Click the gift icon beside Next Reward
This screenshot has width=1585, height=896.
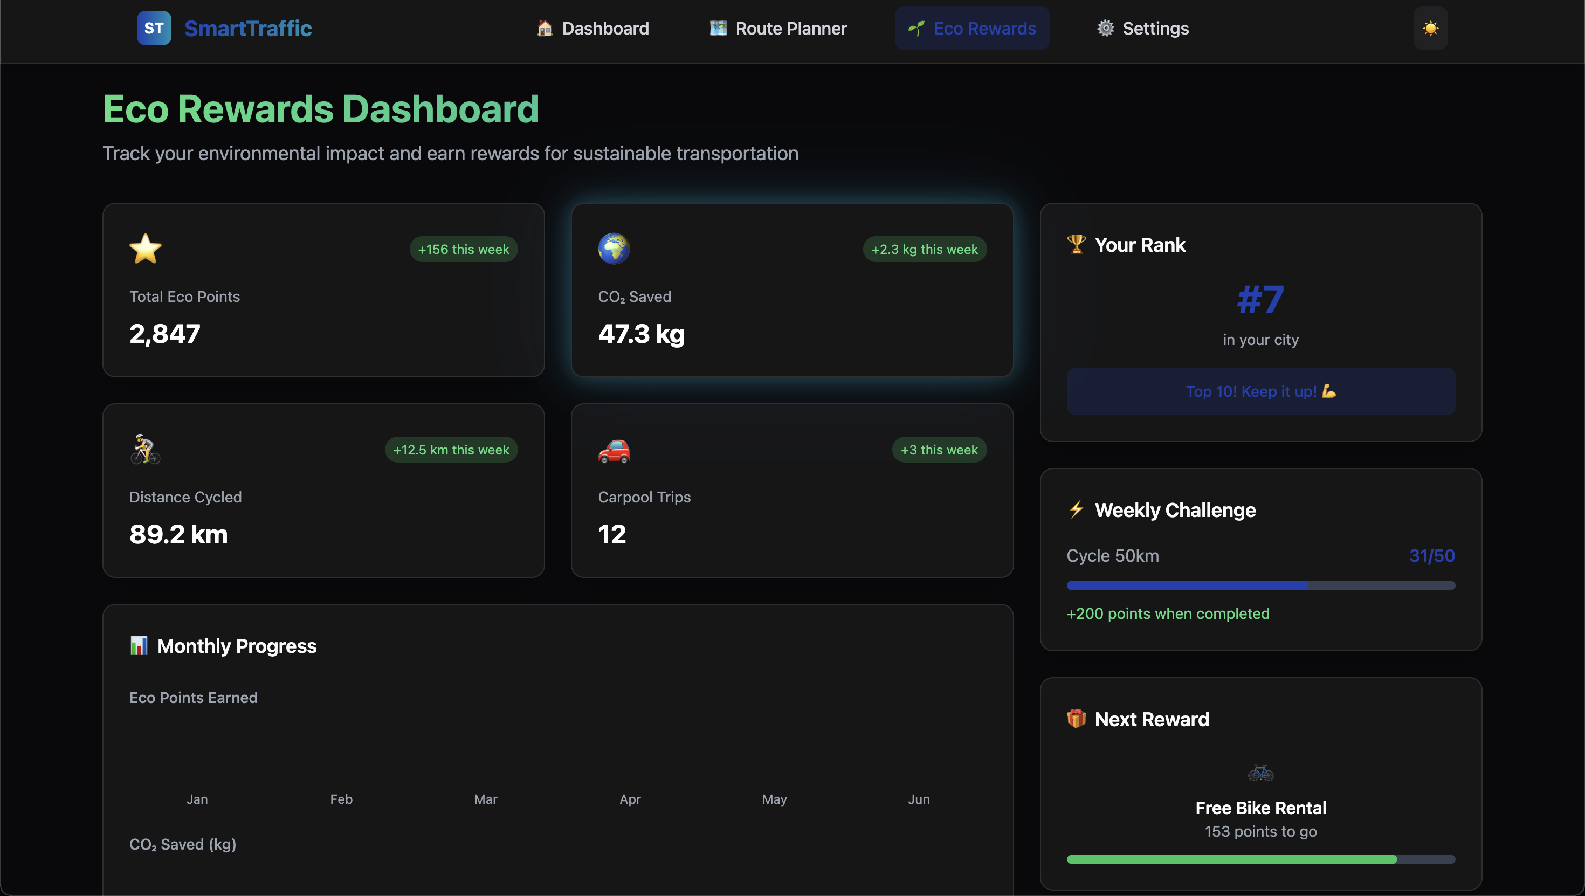(x=1076, y=718)
